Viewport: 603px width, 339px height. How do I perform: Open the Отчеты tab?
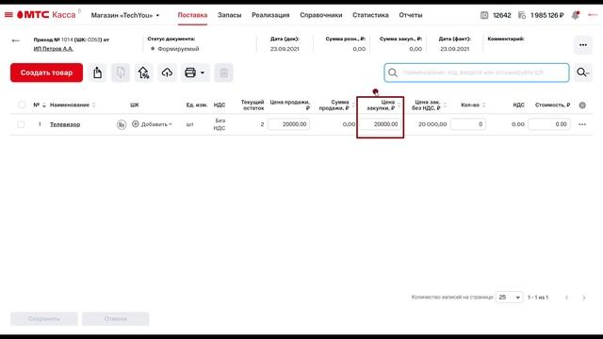[411, 15]
